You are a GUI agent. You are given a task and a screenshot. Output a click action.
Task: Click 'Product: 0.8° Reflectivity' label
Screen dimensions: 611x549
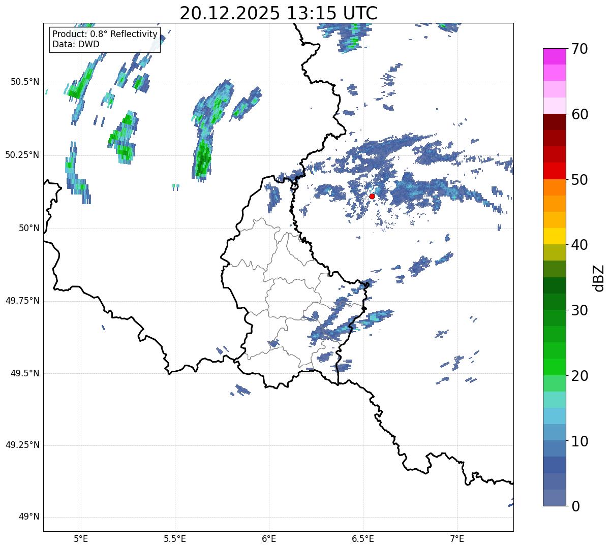tap(105, 34)
